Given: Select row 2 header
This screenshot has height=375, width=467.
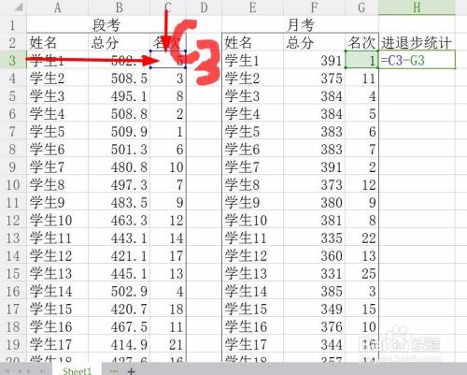Looking at the screenshot, I should 12,42.
